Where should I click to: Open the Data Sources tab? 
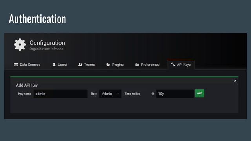pos(27,65)
